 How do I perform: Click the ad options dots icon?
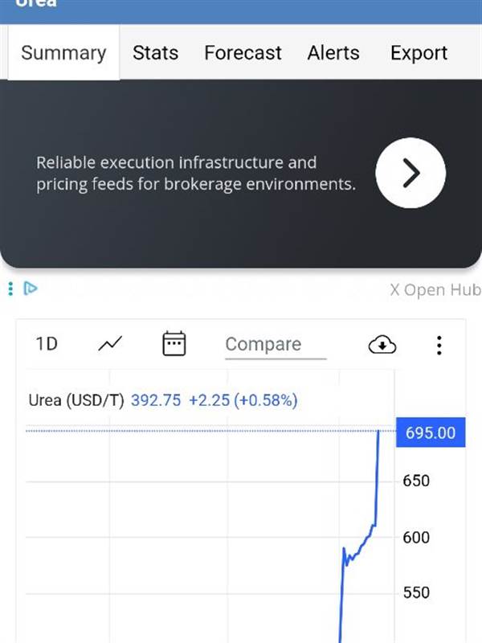(x=10, y=289)
